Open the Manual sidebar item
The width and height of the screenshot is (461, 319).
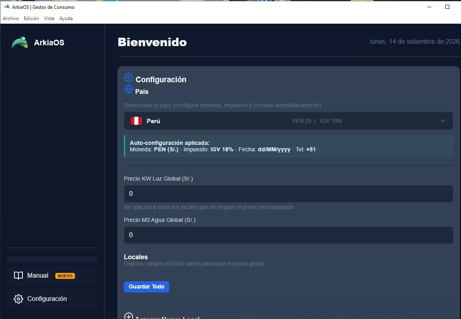click(53, 276)
